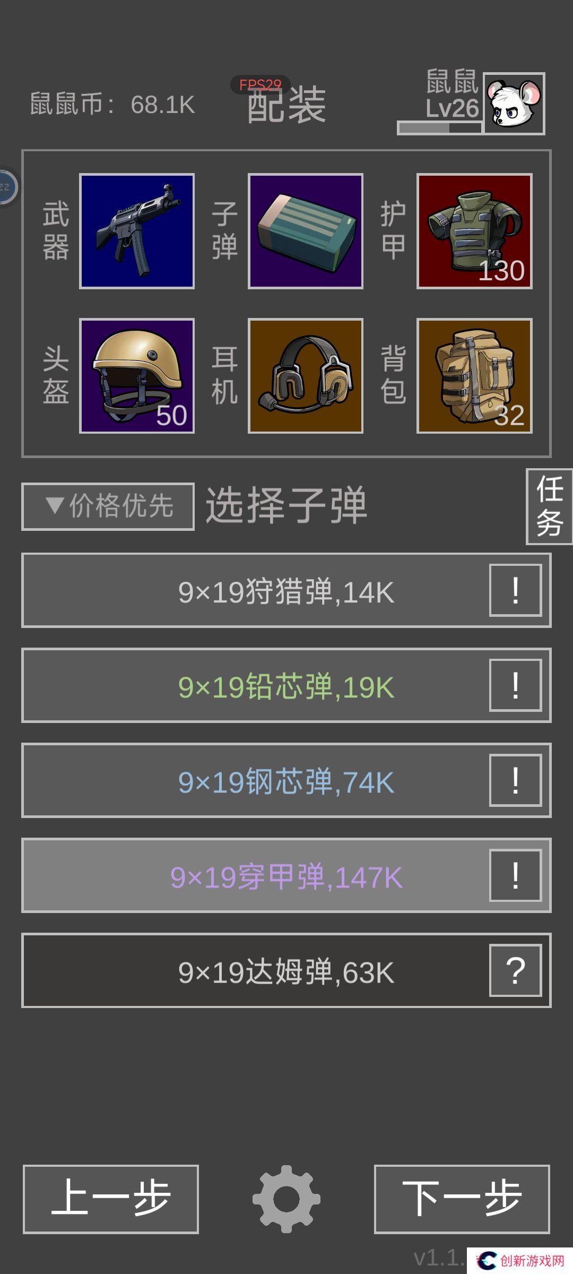The image size is (573, 1274).
Task: Pick the blue 9×19钢芯弹 74K ammo
Action: click(286, 780)
